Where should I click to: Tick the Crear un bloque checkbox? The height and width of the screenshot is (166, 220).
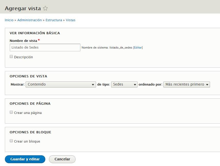click(11, 141)
